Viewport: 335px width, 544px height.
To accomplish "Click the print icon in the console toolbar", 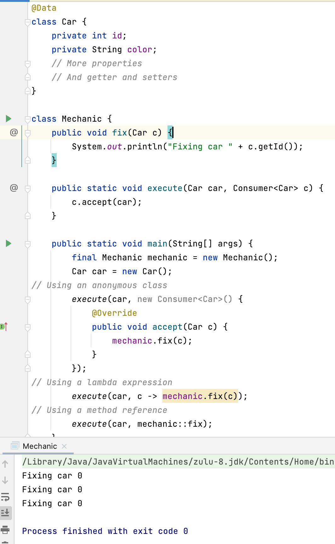I will pos(5,530).
